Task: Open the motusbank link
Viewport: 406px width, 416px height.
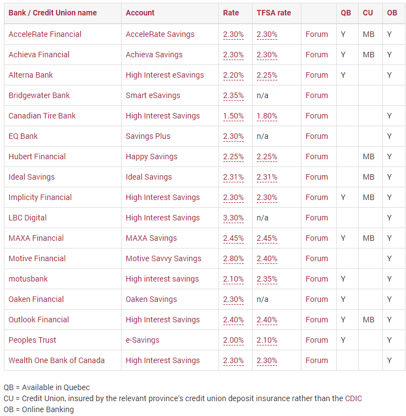Action: pos(28,279)
